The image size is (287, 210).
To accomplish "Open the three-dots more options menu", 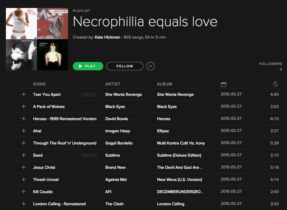I will pyautogui.click(x=151, y=66).
